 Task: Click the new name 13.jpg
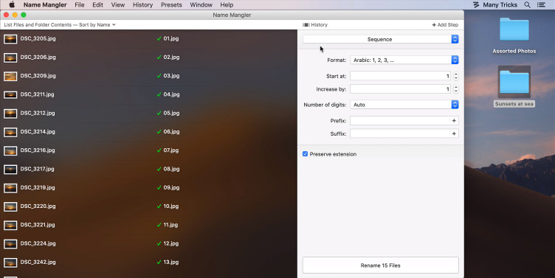(x=171, y=262)
